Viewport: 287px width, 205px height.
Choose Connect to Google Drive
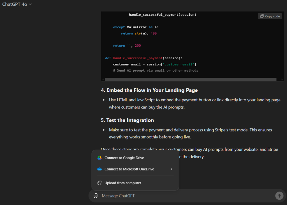tap(135, 158)
